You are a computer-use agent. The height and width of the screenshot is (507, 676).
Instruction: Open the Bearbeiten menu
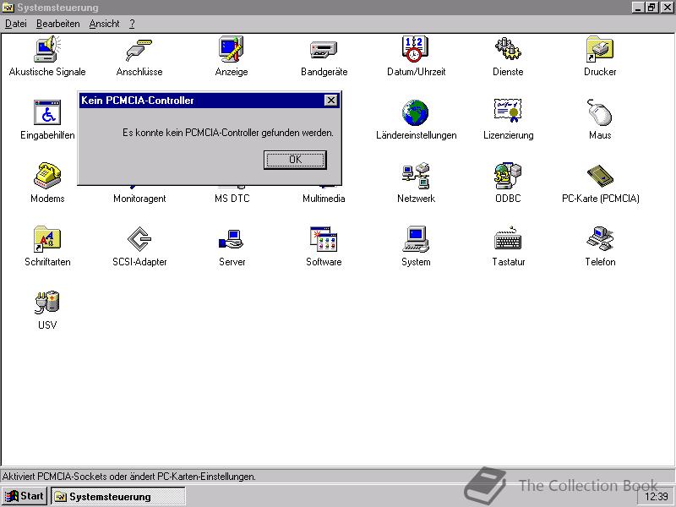click(x=57, y=24)
